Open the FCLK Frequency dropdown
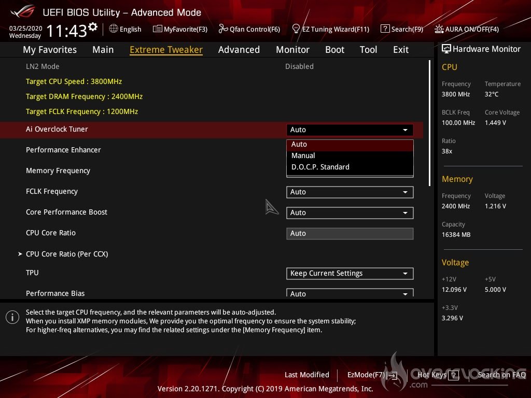Image resolution: width=531 pixels, height=398 pixels. 350,192
